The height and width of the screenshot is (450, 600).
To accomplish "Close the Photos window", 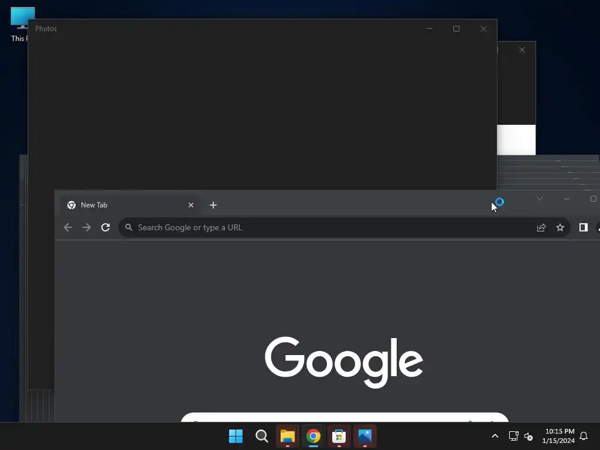I will click(483, 29).
